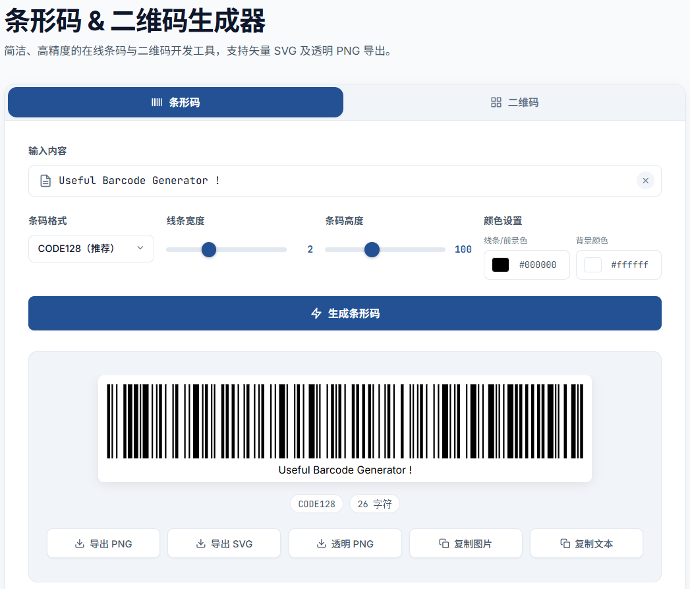Click the 背景颜色 label
This screenshot has height=589, width=690.
point(592,241)
